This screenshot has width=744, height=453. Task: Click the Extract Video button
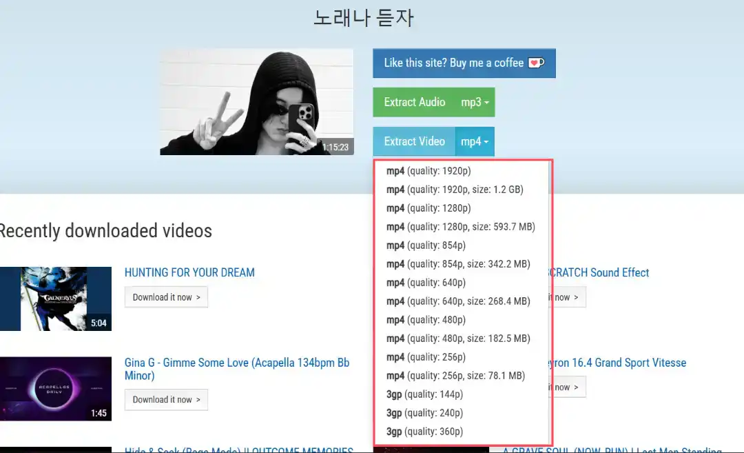click(x=414, y=141)
